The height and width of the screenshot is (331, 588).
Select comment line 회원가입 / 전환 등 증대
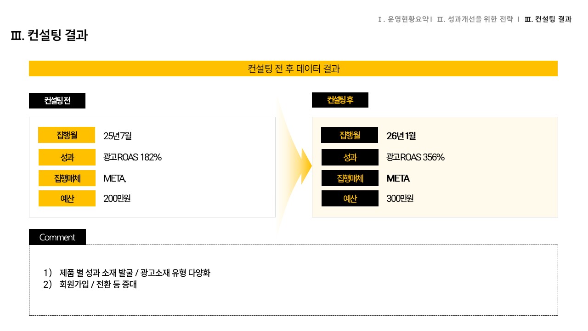click(98, 285)
